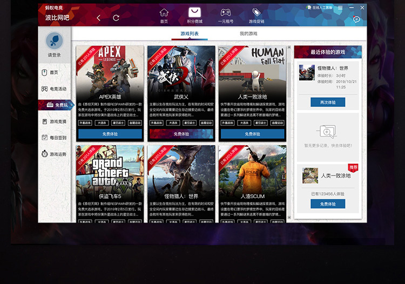Click the 人类一败涂地 thumbnail in recommended panel
This screenshot has height=284, width=405.
pyautogui.click(x=310, y=175)
